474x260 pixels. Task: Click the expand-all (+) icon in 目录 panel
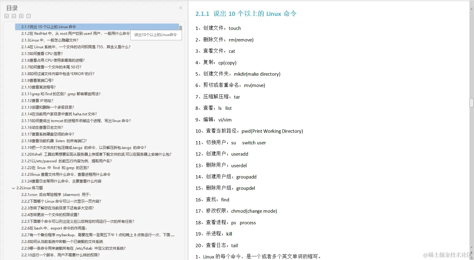[21, 16]
